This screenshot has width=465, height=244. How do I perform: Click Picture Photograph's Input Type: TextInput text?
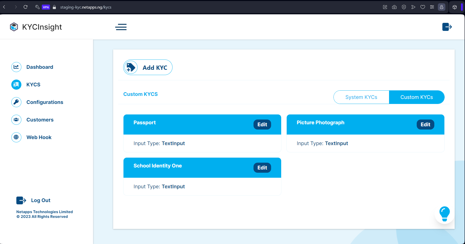[322, 143]
